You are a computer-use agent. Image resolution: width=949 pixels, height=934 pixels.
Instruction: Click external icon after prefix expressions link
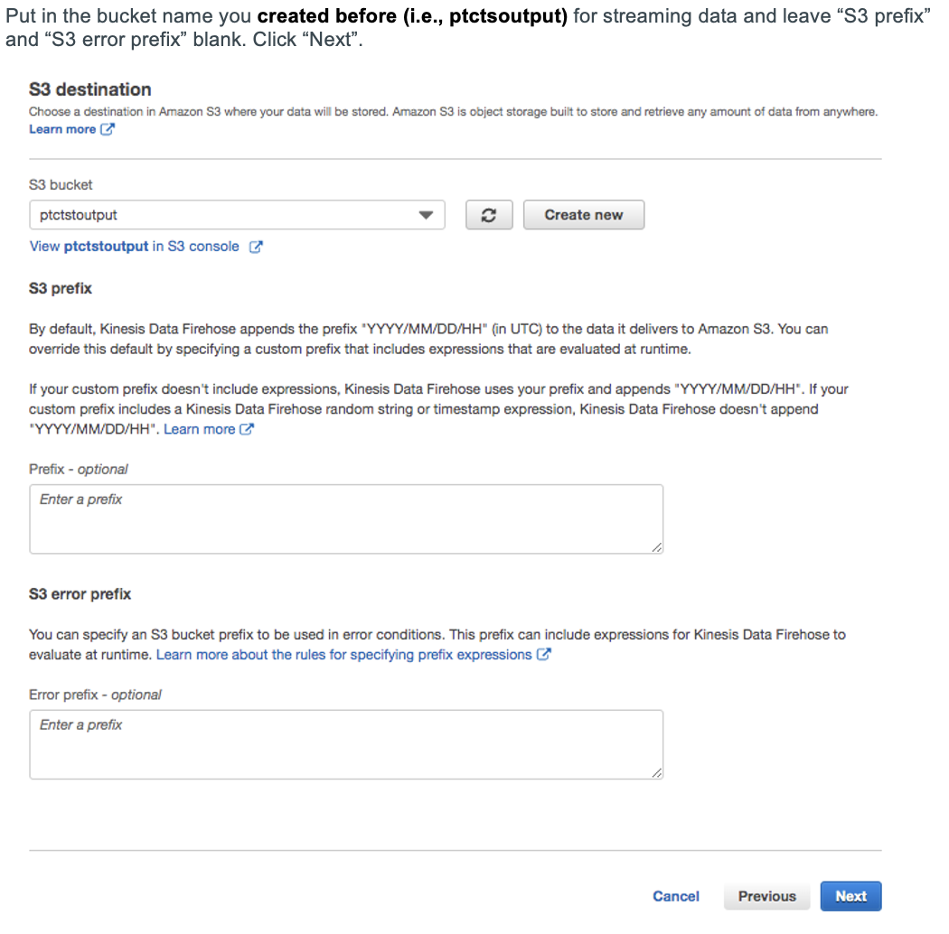pos(543,655)
